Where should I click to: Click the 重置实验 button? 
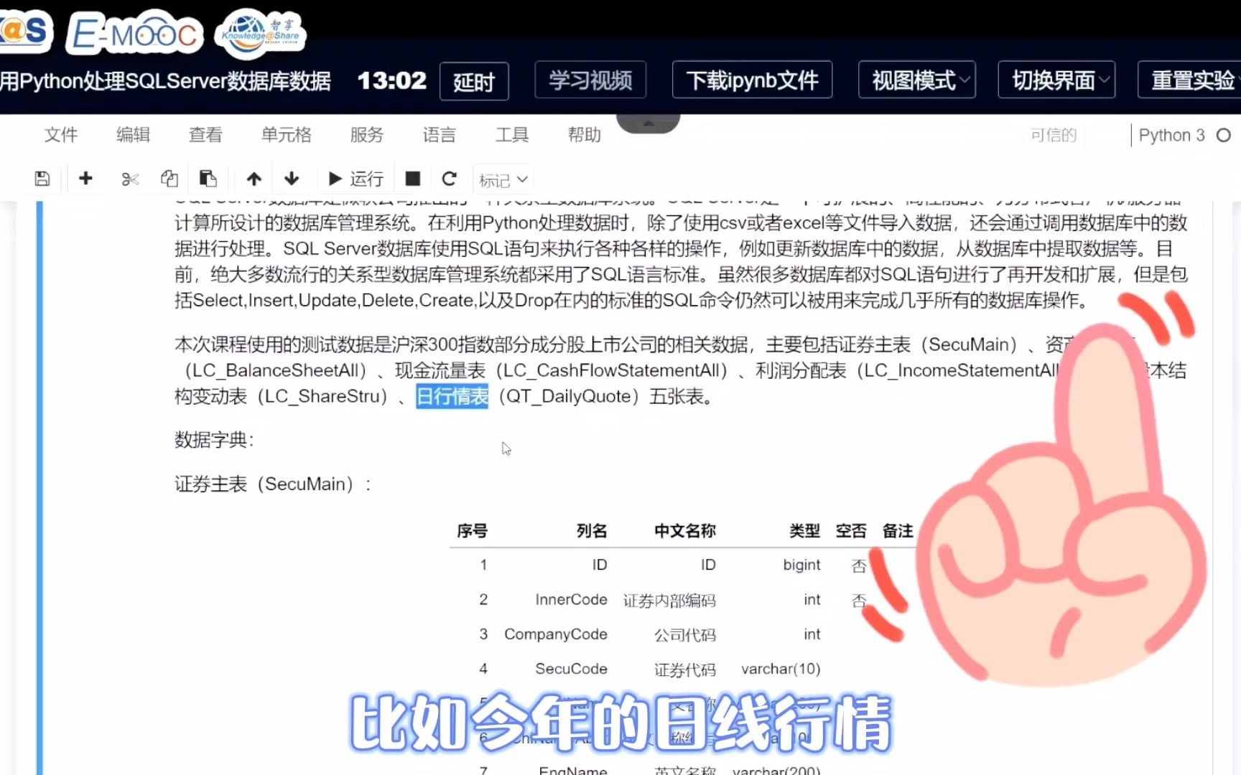point(1189,80)
